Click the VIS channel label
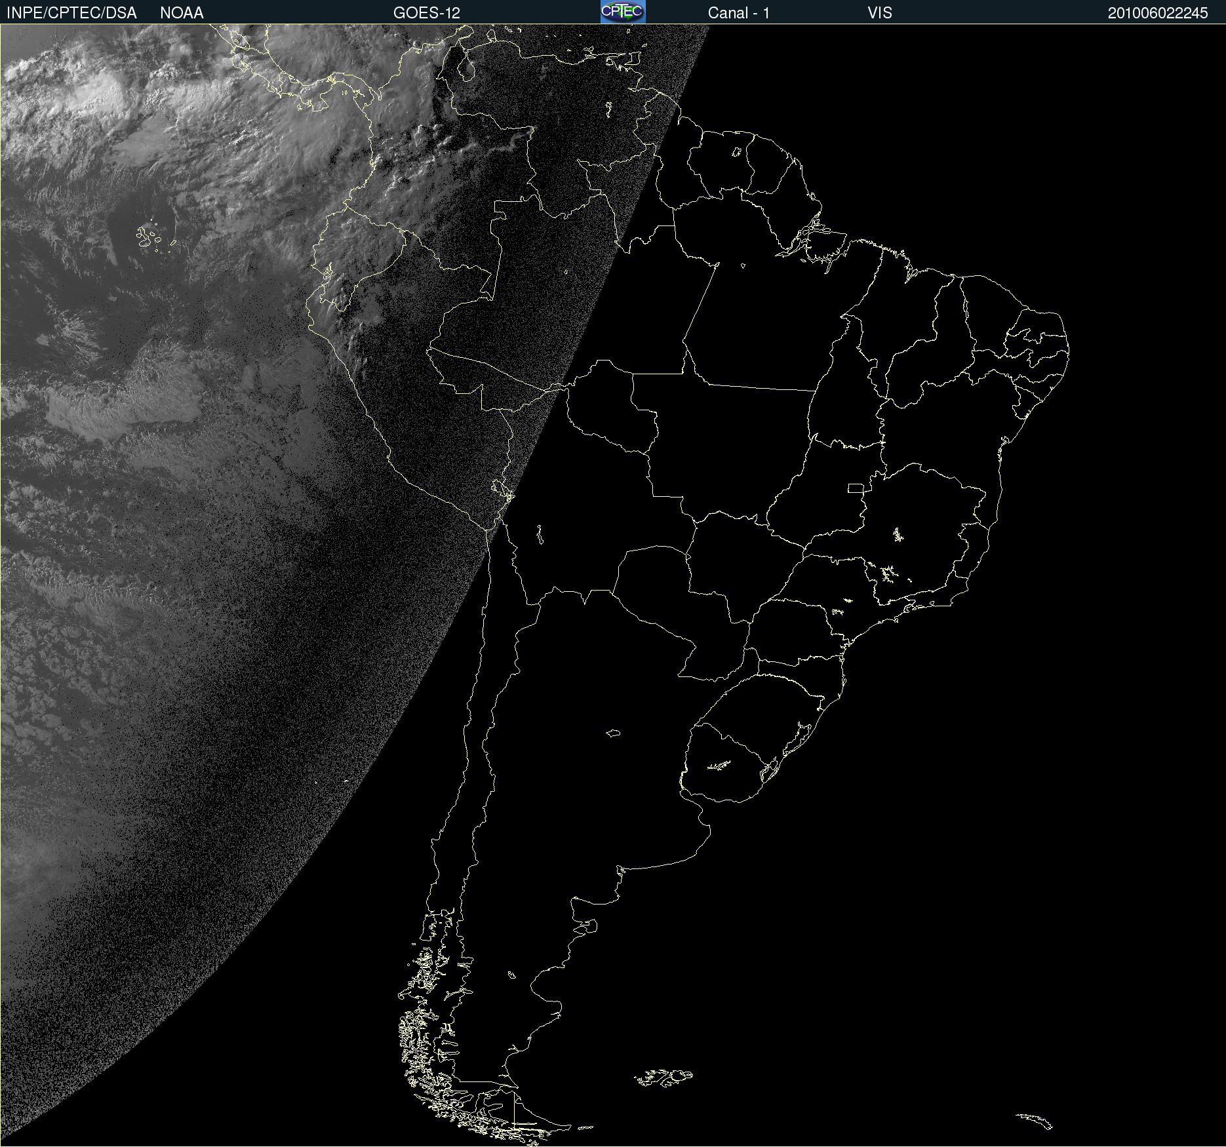This screenshot has width=1226, height=1147. point(880,13)
